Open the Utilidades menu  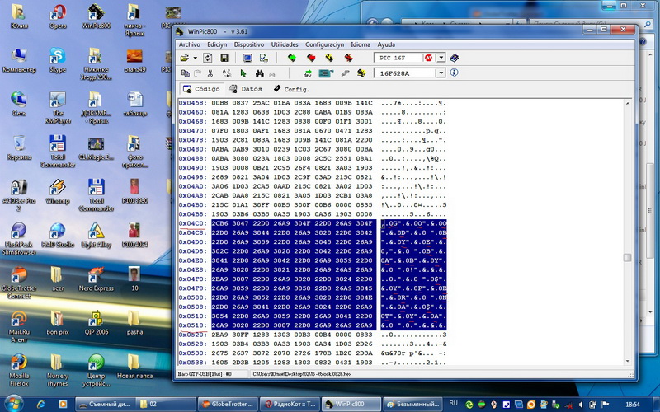click(x=285, y=44)
